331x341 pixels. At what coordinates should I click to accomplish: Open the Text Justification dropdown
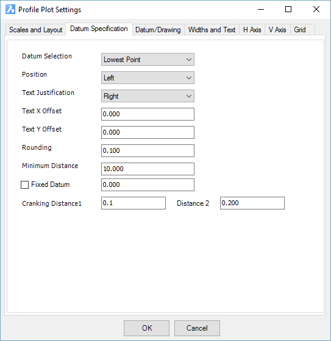coord(148,96)
